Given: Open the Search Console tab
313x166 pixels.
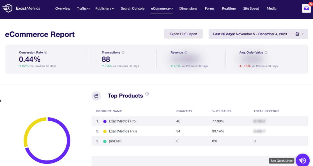Looking at the screenshot, I should (133, 8).
